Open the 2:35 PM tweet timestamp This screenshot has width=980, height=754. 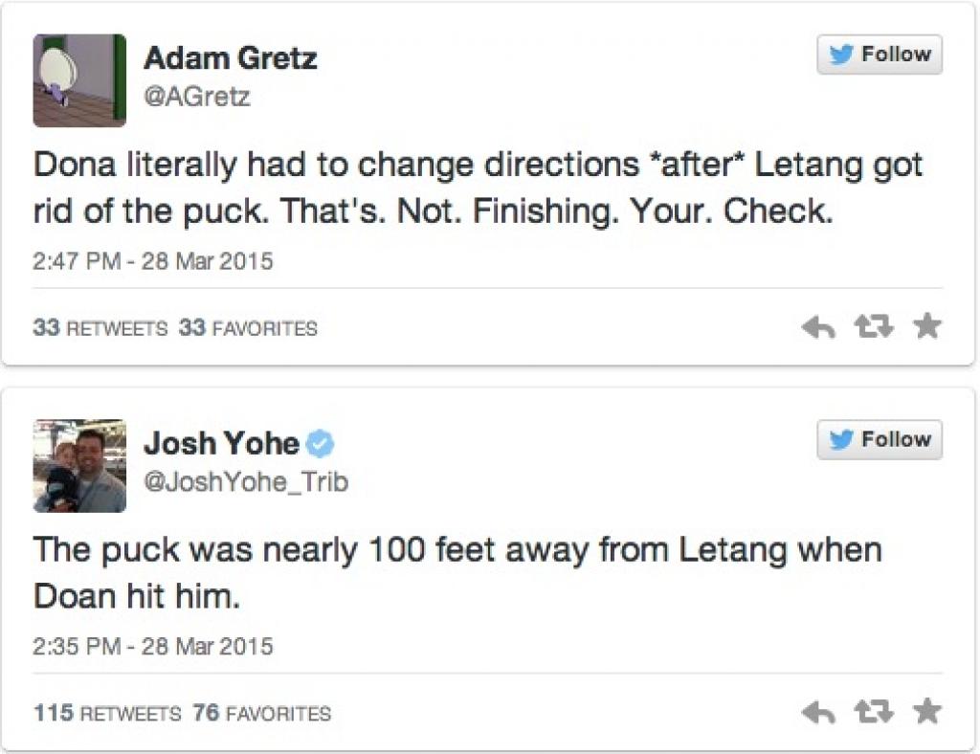[153, 646]
